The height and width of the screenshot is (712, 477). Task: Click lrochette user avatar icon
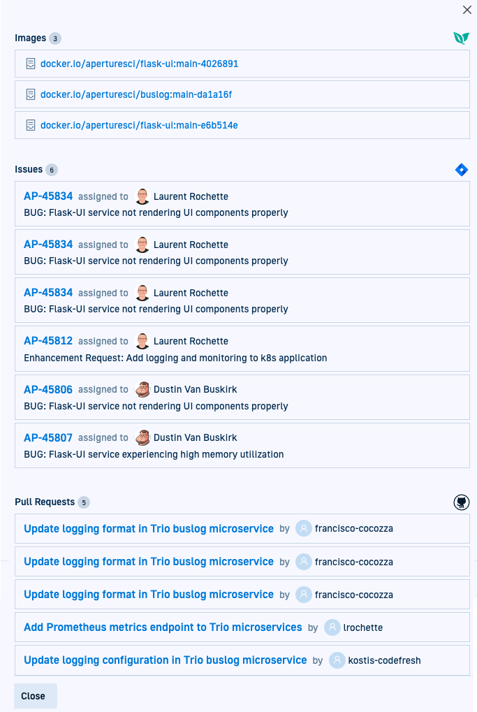pyautogui.click(x=332, y=627)
